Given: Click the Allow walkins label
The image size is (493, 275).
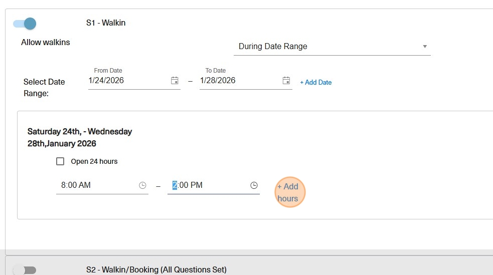Looking at the screenshot, I should pos(46,43).
